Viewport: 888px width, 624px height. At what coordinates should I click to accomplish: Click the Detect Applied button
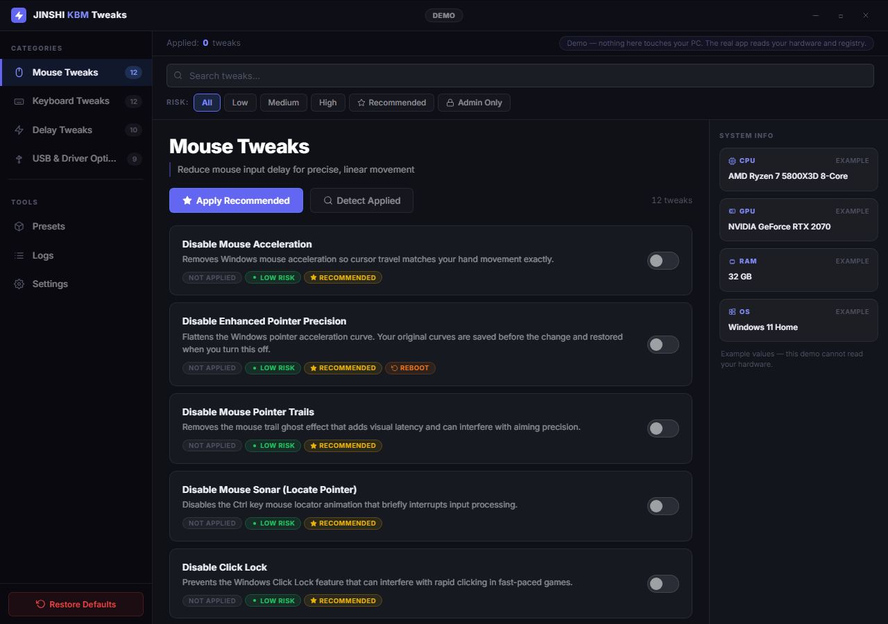tap(361, 200)
